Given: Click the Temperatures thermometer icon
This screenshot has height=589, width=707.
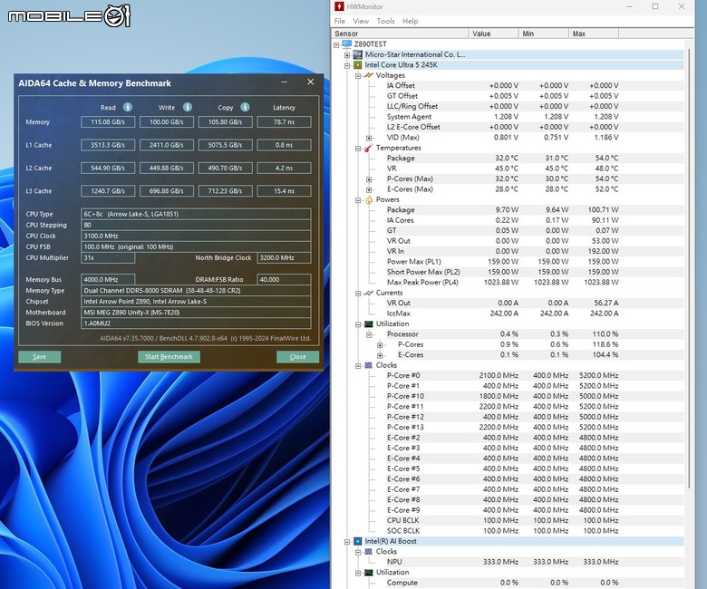Looking at the screenshot, I should (369, 148).
